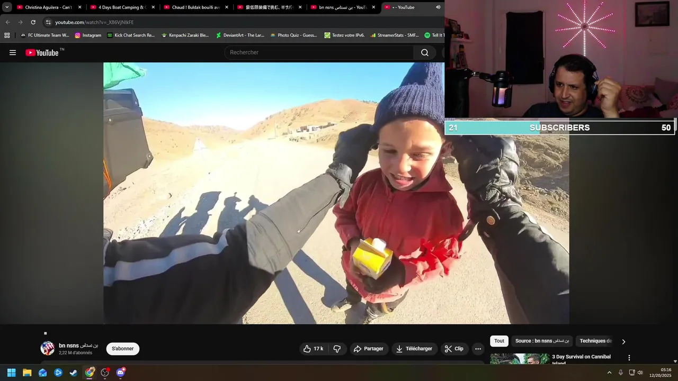The height and width of the screenshot is (381, 678).
Task: Open the Instagram bookmark
Action: pos(88,35)
